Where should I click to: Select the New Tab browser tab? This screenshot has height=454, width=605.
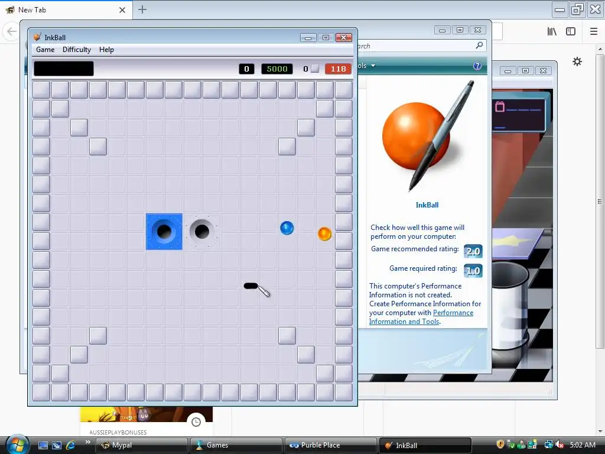[66, 10]
